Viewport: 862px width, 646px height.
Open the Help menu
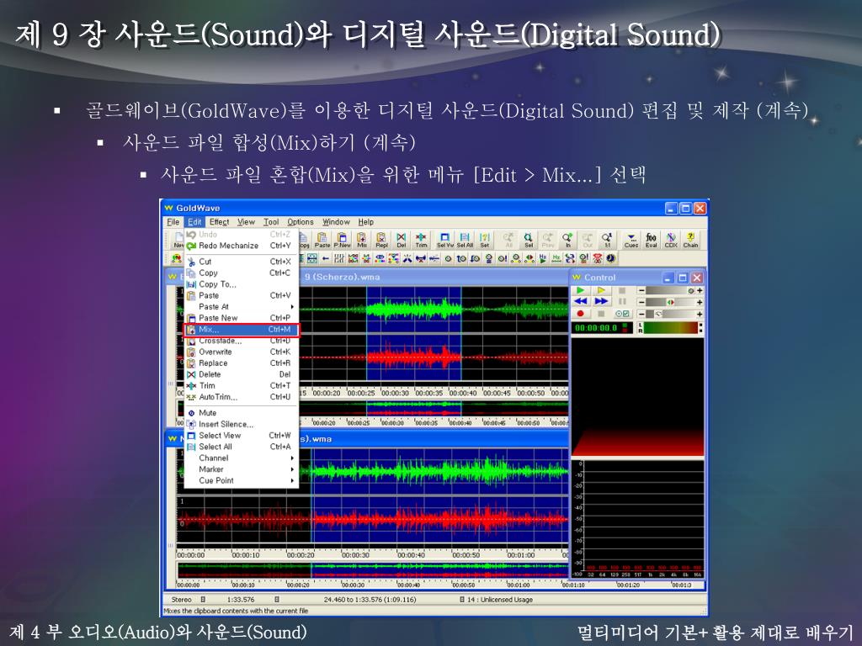pos(366,222)
